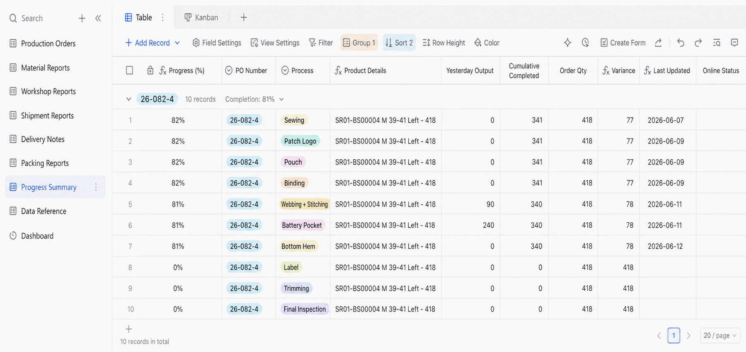This screenshot has height=352, width=746.
Task: Click the Product Details column header
Action: 386,70
